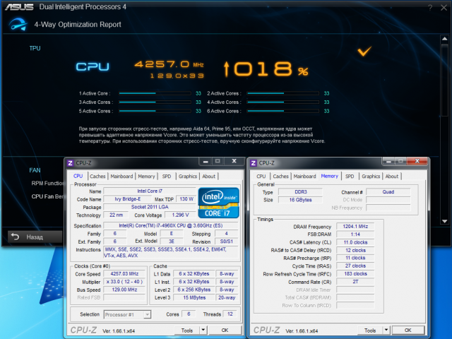This screenshot has height=339, width=452.
Task: Click the Z icon of left CPU-Z window
Action: pyautogui.click(x=70, y=163)
